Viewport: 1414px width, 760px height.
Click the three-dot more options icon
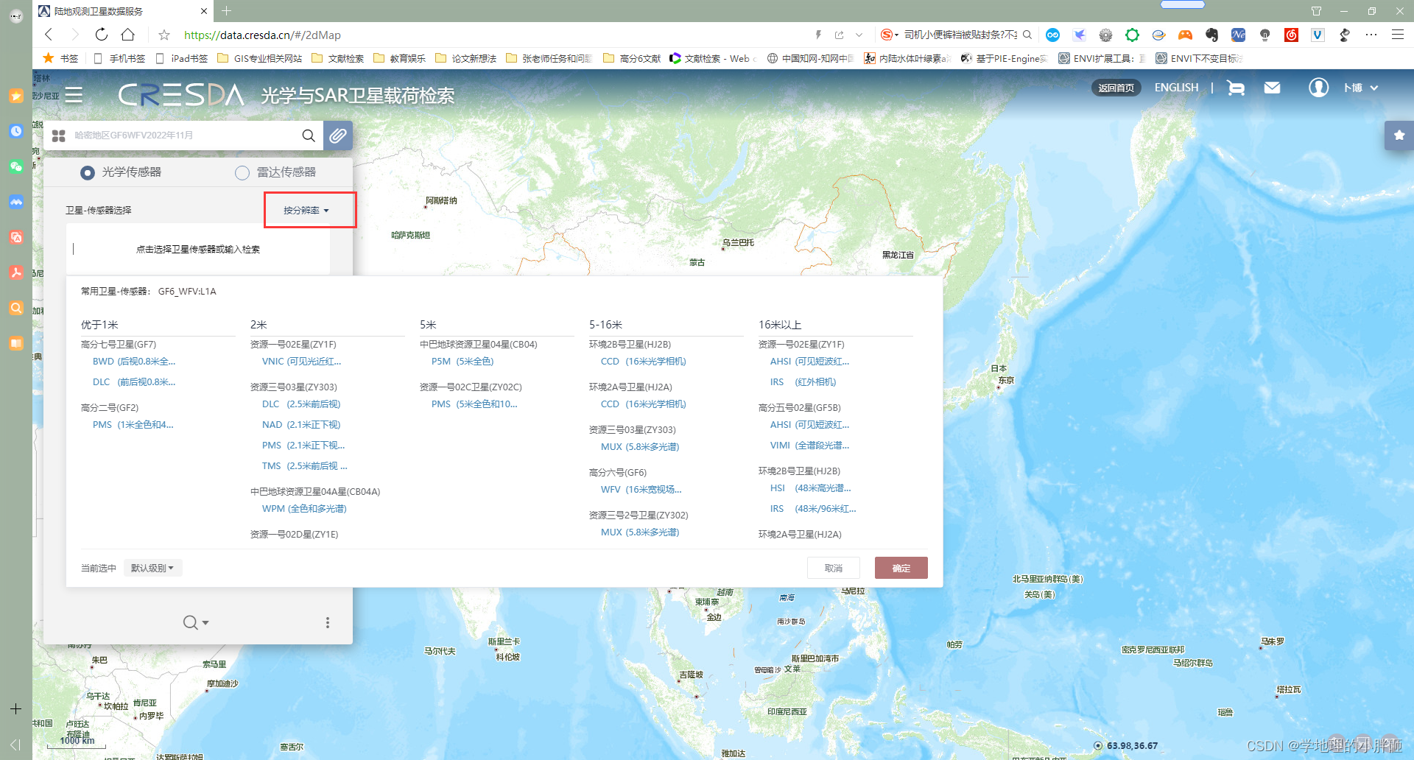pyautogui.click(x=328, y=622)
